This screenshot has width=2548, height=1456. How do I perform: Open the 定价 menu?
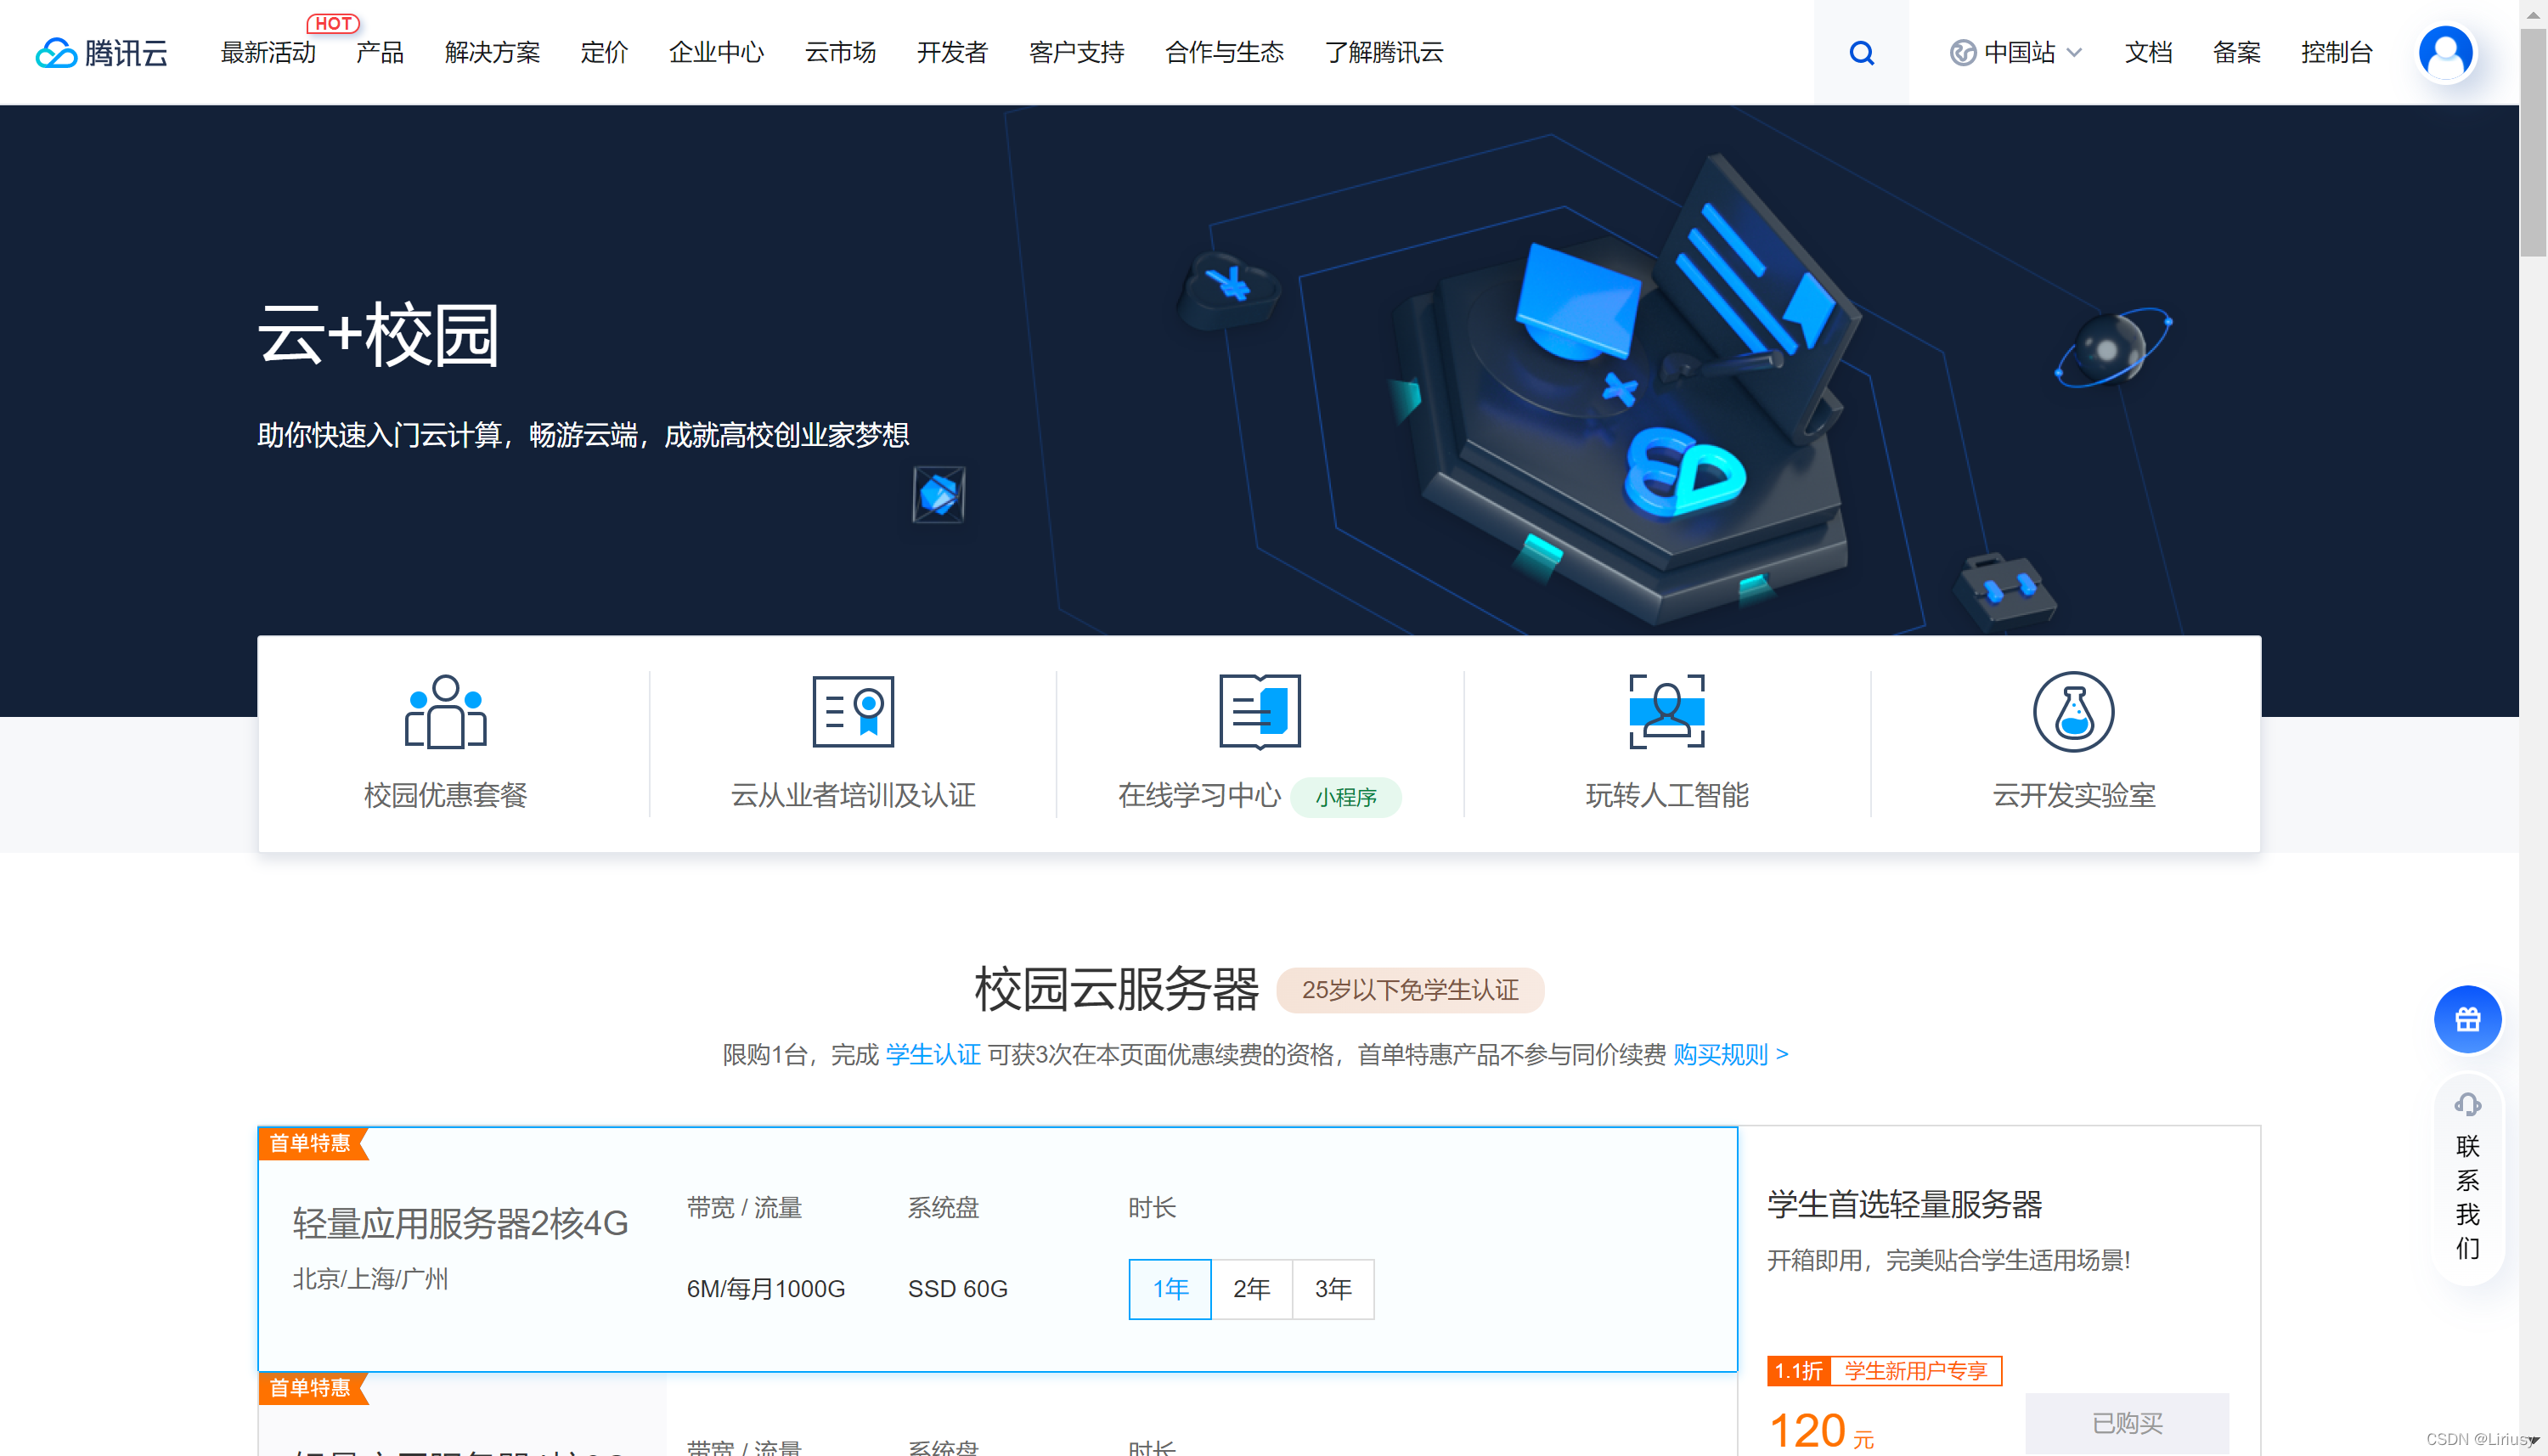(604, 52)
